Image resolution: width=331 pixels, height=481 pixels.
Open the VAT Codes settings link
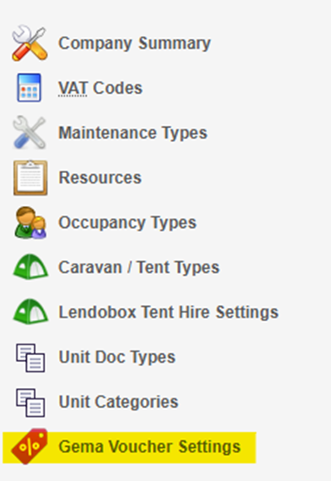[101, 88]
